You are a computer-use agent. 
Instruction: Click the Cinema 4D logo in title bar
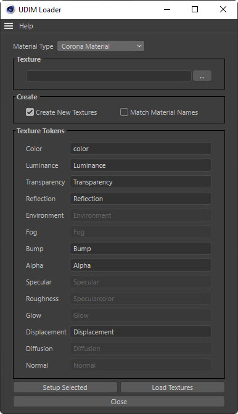click(x=10, y=9)
